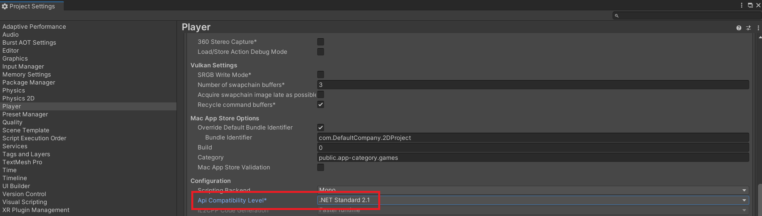Maximize the Project Settings window

click(x=750, y=5)
